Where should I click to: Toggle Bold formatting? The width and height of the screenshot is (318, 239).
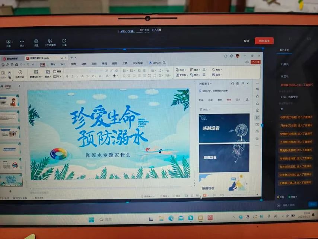click(67, 77)
